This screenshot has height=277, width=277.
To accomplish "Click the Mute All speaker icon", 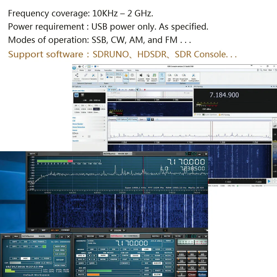I will point(148,75).
